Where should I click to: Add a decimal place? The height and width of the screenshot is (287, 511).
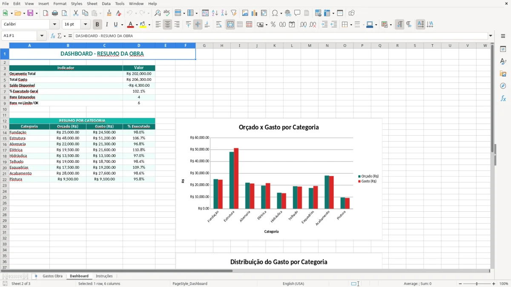coord(304,25)
